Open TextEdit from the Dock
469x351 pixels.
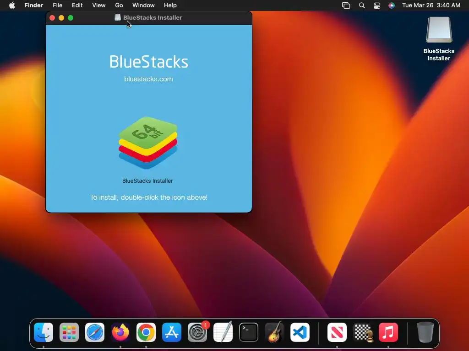click(223, 332)
